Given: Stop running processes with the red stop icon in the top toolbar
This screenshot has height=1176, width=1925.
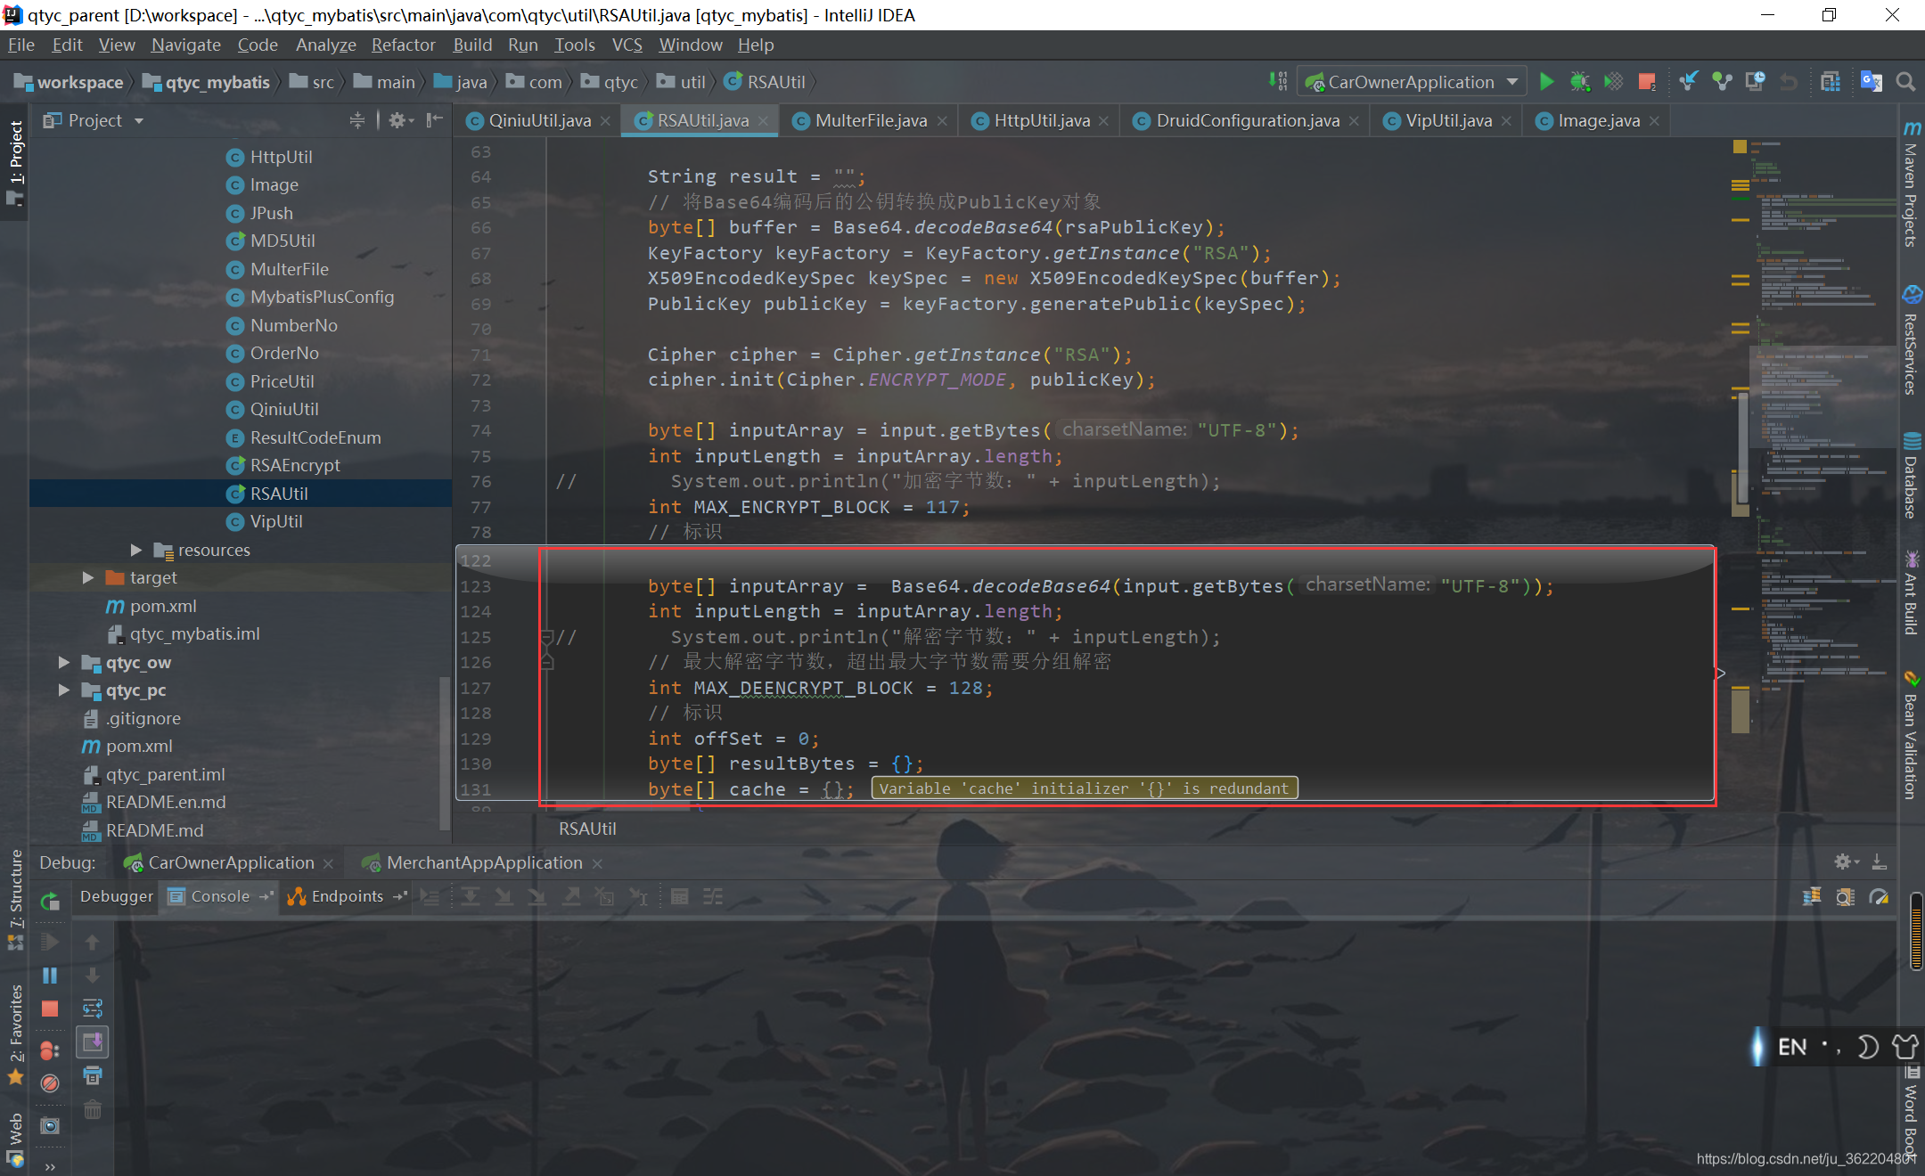Looking at the screenshot, I should click(x=1647, y=82).
